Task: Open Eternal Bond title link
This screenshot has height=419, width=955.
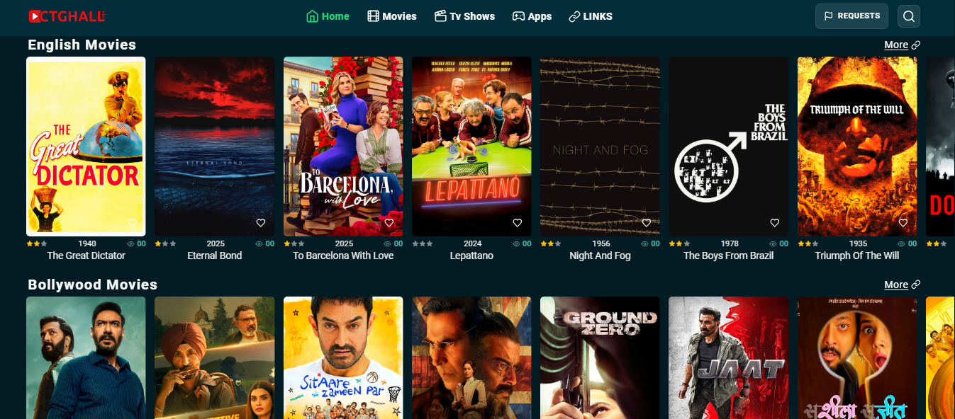Action: [215, 256]
